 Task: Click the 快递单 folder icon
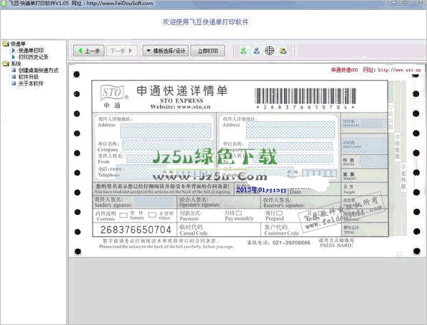[x=6, y=44]
